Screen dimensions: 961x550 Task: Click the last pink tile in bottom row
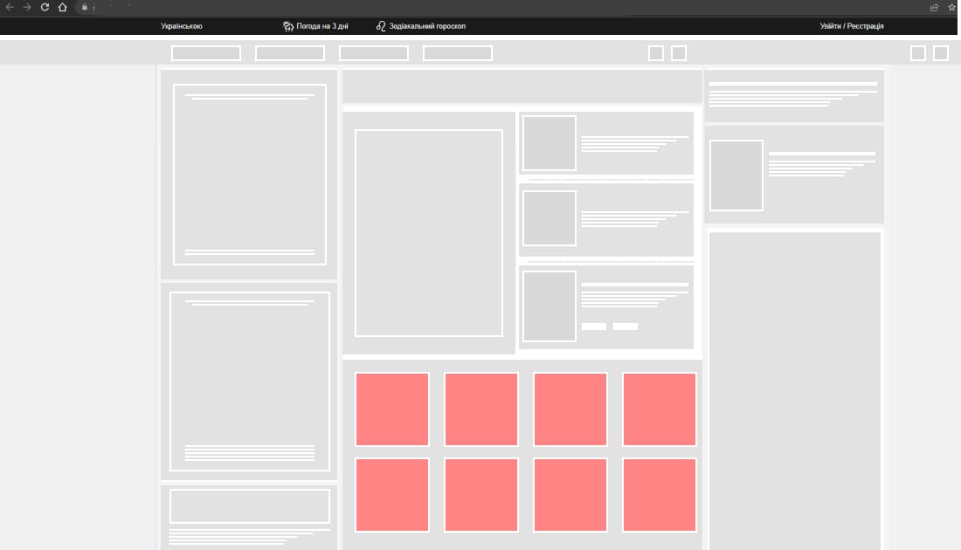click(660, 494)
